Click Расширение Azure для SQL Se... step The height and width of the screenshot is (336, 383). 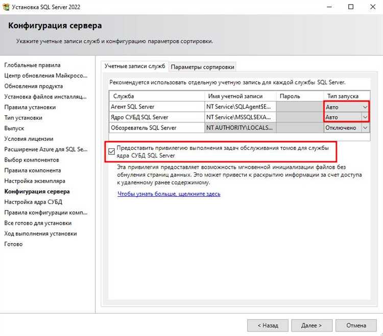(45, 149)
